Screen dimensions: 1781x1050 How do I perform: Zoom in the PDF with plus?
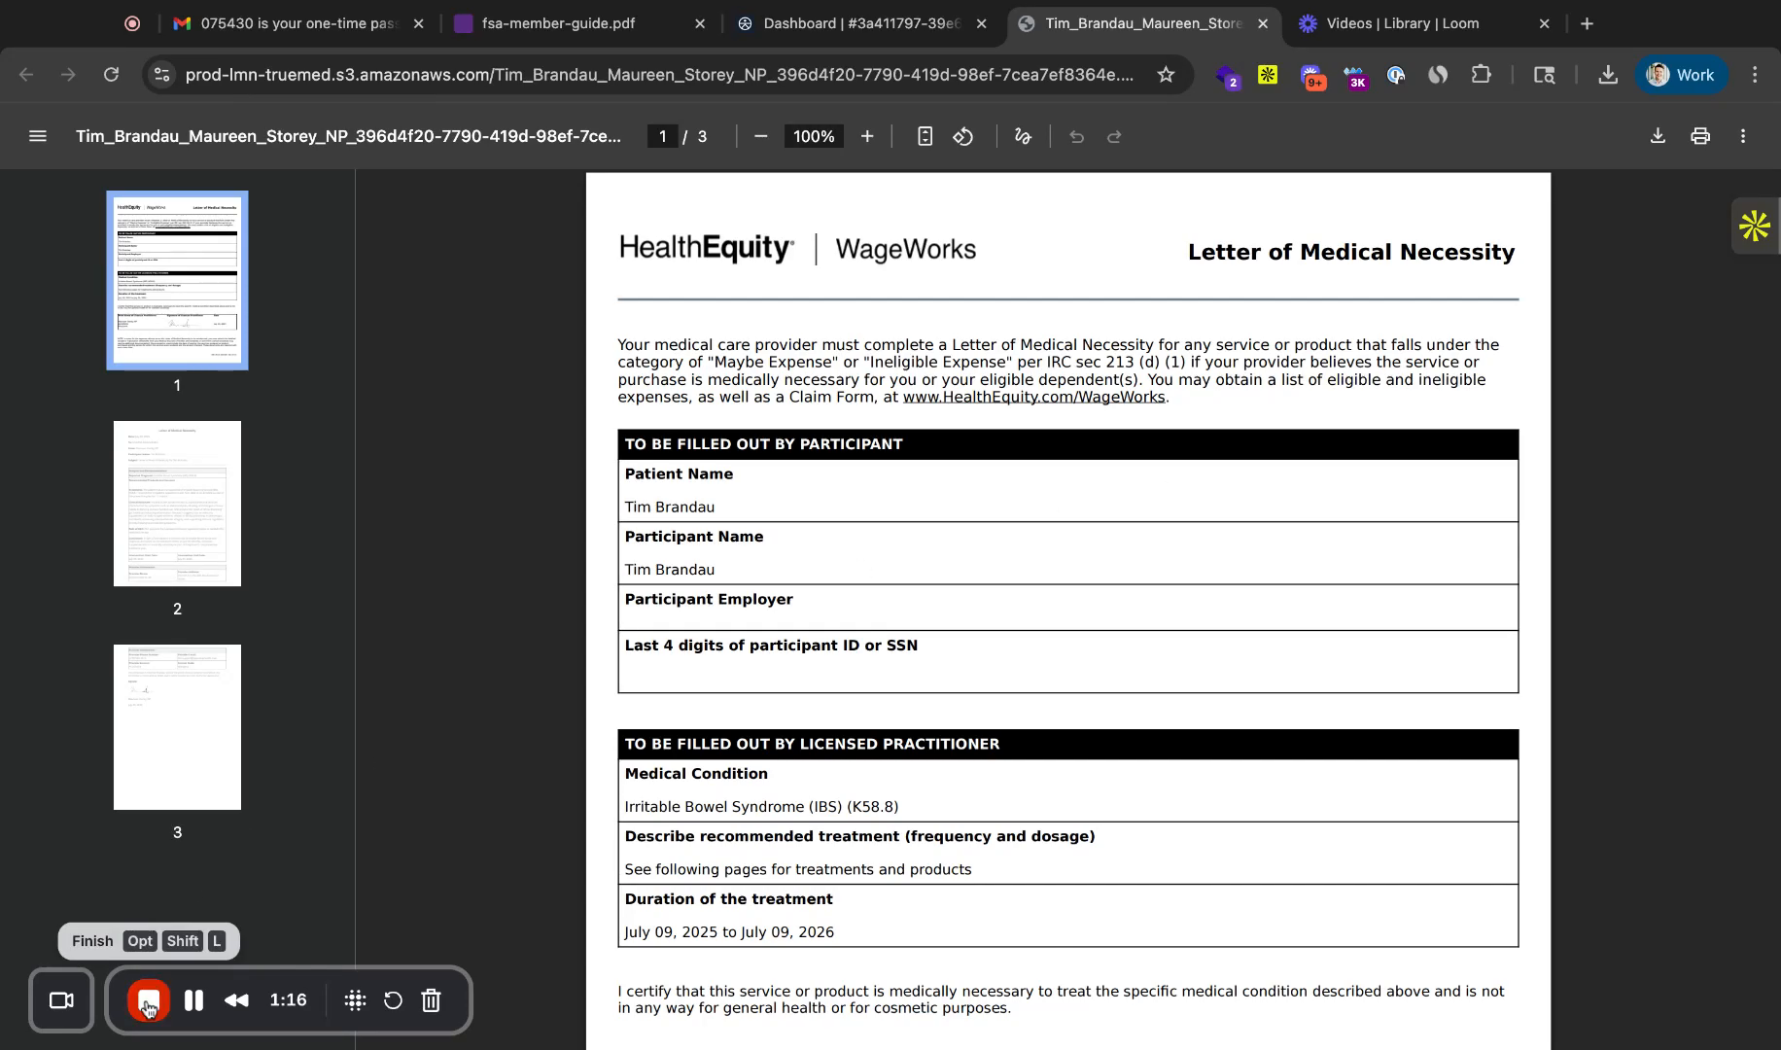[x=867, y=136]
